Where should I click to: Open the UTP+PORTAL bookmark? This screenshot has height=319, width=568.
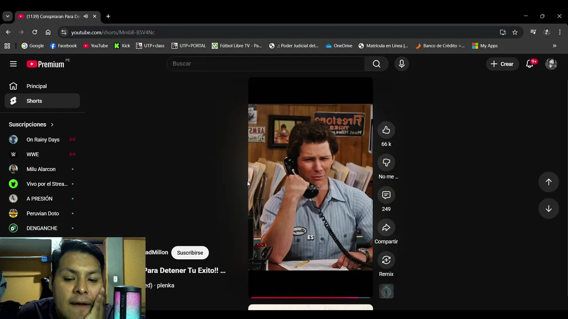(189, 46)
